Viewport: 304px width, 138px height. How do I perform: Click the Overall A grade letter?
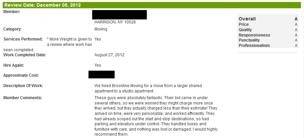(296, 19)
